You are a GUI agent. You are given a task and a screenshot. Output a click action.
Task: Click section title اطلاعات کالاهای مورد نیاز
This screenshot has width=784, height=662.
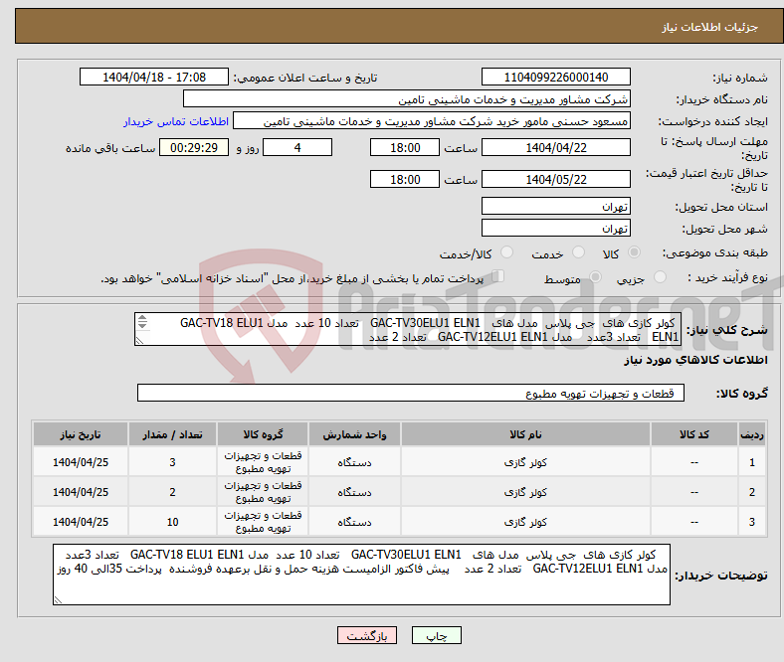point(695,360)
